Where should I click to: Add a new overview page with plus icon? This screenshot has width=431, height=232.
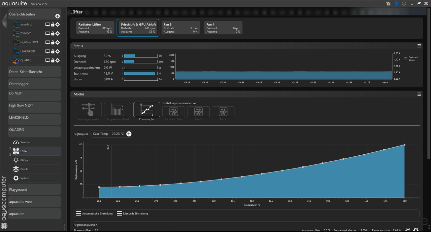58,16
